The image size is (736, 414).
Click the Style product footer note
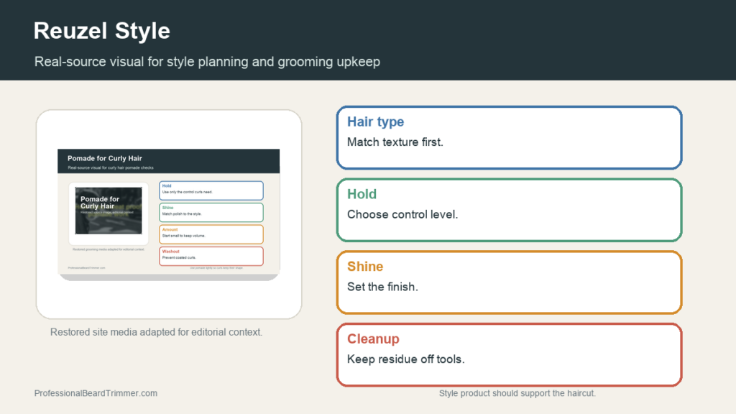(x=517, y=393)
